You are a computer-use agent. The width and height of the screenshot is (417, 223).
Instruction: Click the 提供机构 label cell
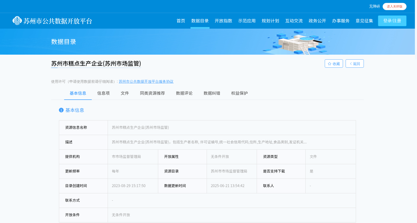(83, 157)
